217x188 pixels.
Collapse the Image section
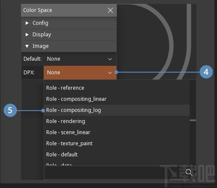(x=69, y=46)
